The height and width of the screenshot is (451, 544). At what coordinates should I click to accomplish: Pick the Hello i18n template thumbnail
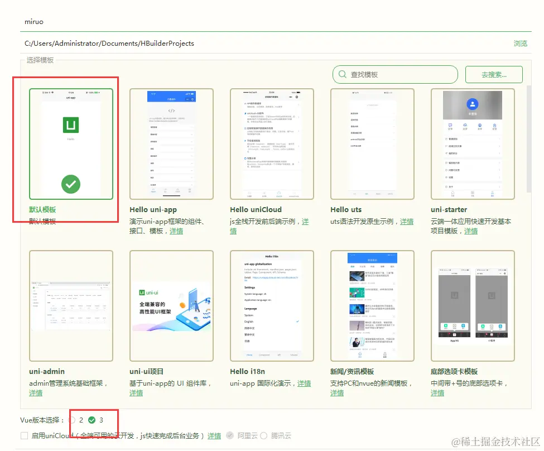272,305
